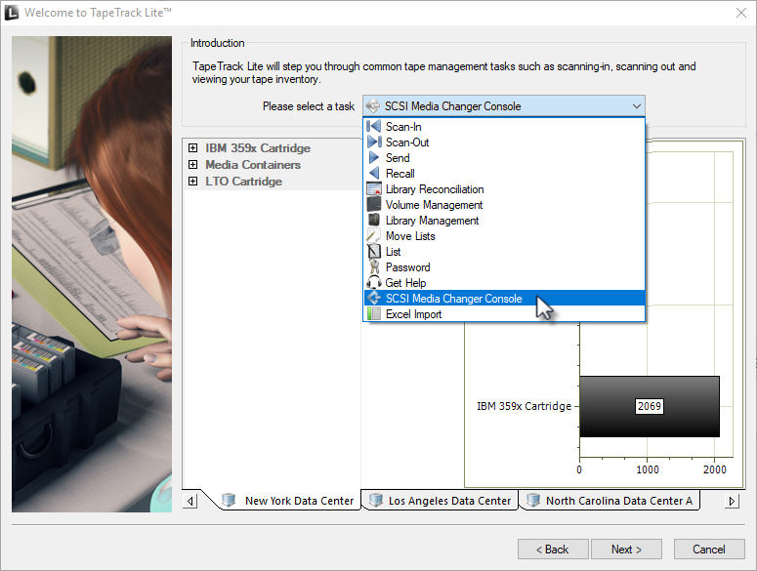Select Media Containers tree label
This screenshot has height=571, width=757.
[253, 164]
